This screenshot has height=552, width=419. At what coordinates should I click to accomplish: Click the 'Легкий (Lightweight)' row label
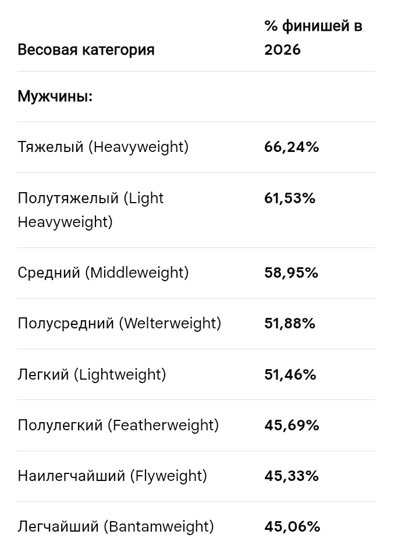click(92, 374)
